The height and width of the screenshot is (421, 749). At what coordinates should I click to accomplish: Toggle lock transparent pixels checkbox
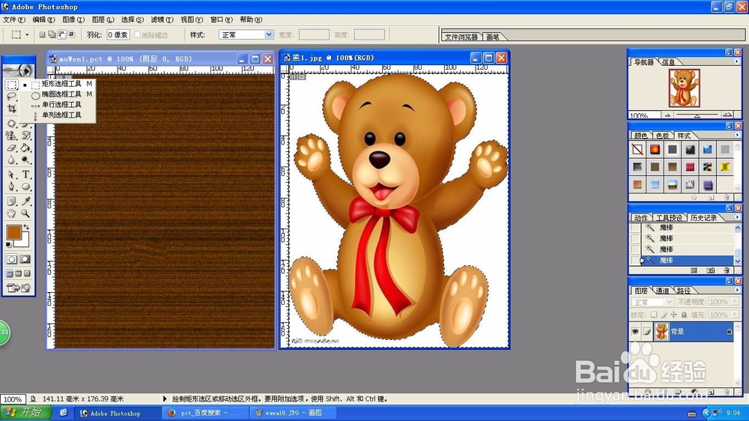(654, 315)
